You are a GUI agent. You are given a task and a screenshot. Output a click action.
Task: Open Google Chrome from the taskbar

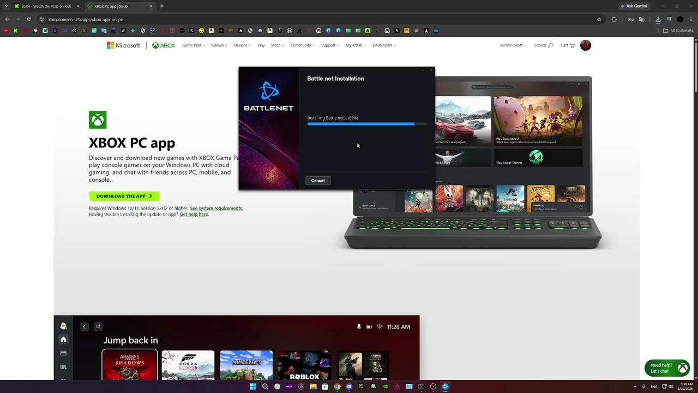(337, 386)
